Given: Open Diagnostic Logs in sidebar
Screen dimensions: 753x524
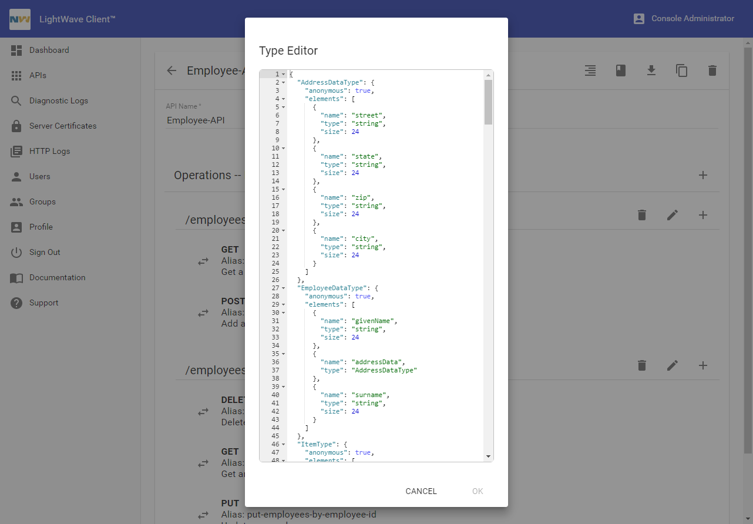Looking at the screenshot, I should tap(58, 100).
